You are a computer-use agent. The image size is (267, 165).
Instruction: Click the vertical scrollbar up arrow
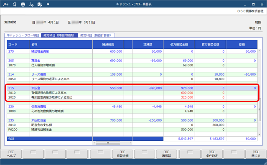pyautogui.click(x=259, y=51)
